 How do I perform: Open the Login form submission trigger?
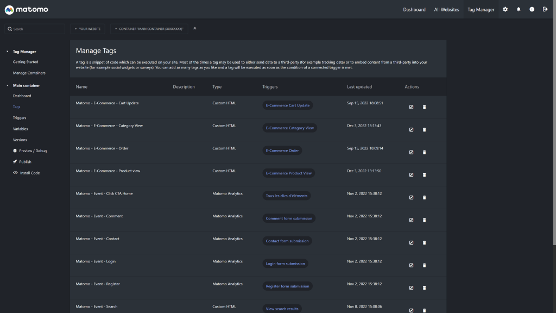[x=286, y=264]
